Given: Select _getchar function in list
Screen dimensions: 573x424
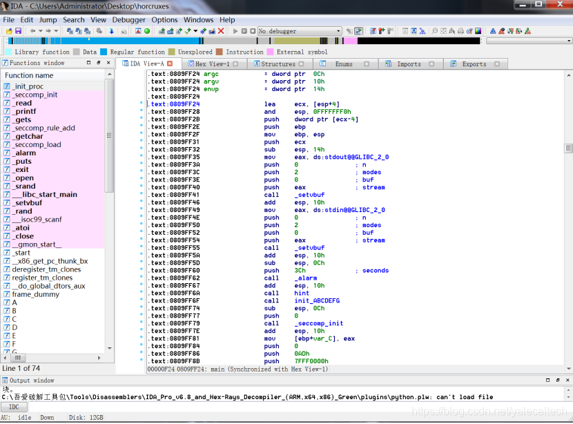Looking at the screenshot, I should tap(53, 136).
